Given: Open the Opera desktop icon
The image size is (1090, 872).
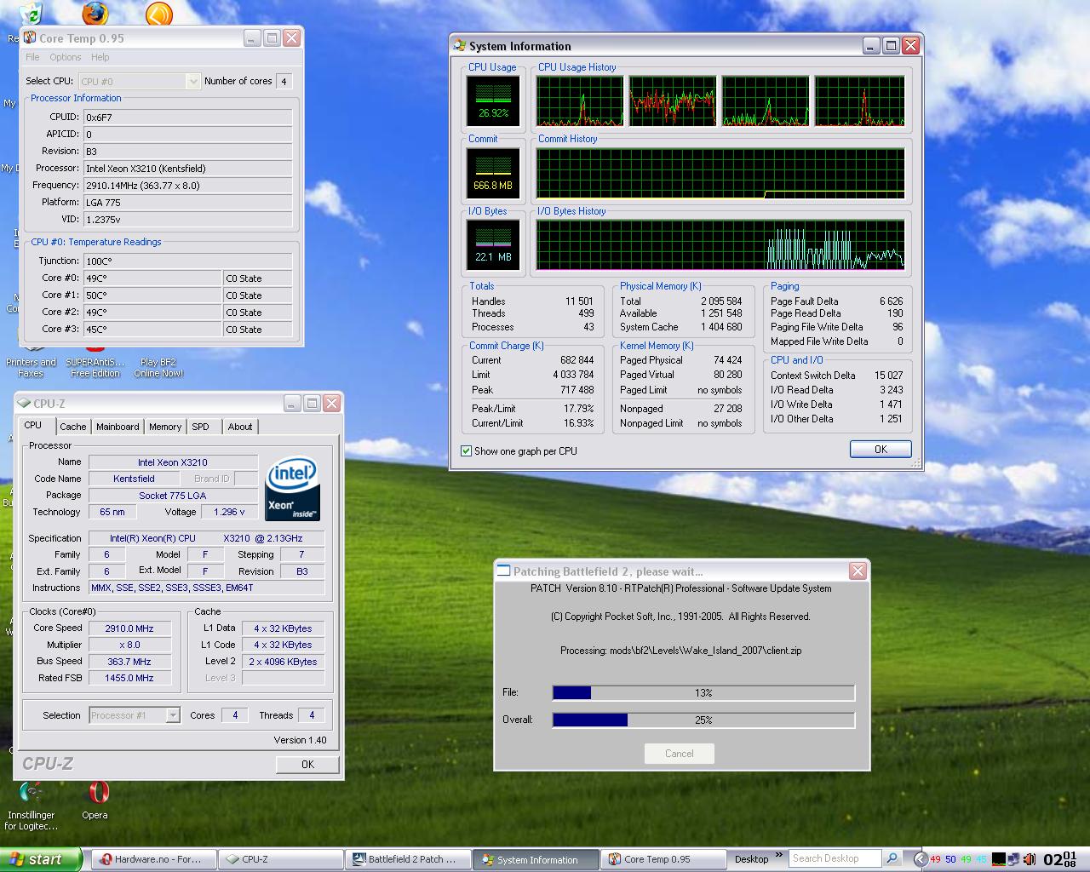Looking at the screenshot, I should 98,793.
